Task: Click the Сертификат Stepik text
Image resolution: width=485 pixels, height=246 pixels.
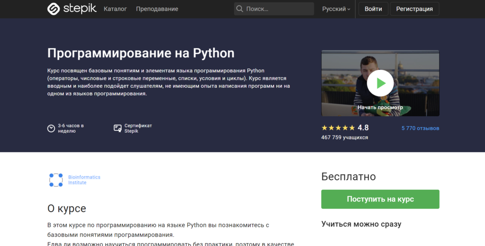Action: point(138,128)
